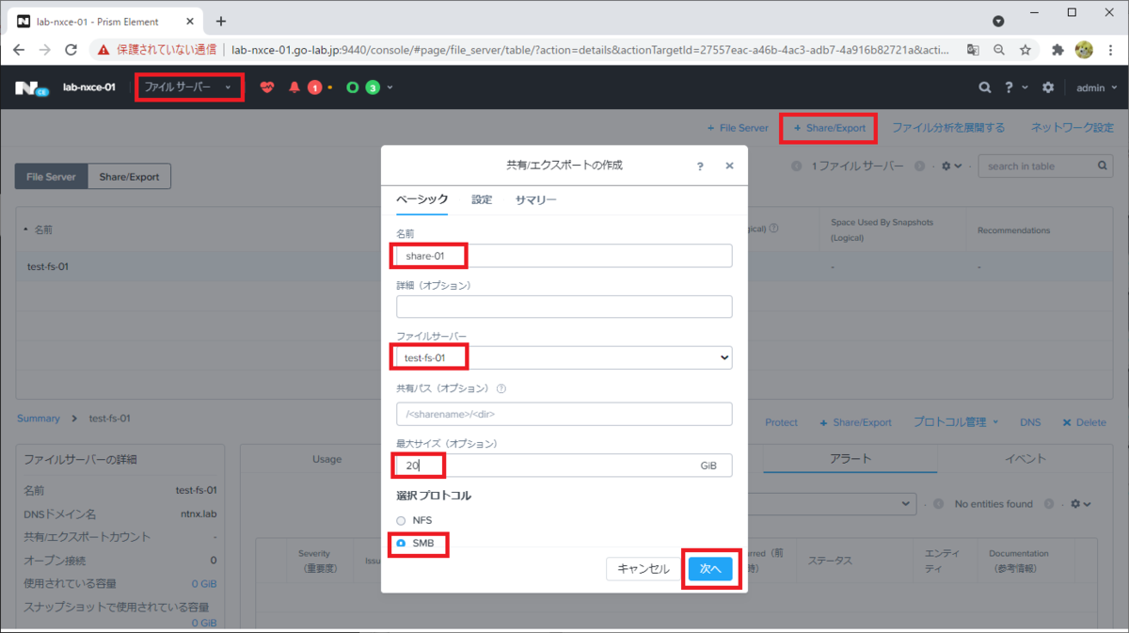Switch to ベーシック tab

[421, 199]
